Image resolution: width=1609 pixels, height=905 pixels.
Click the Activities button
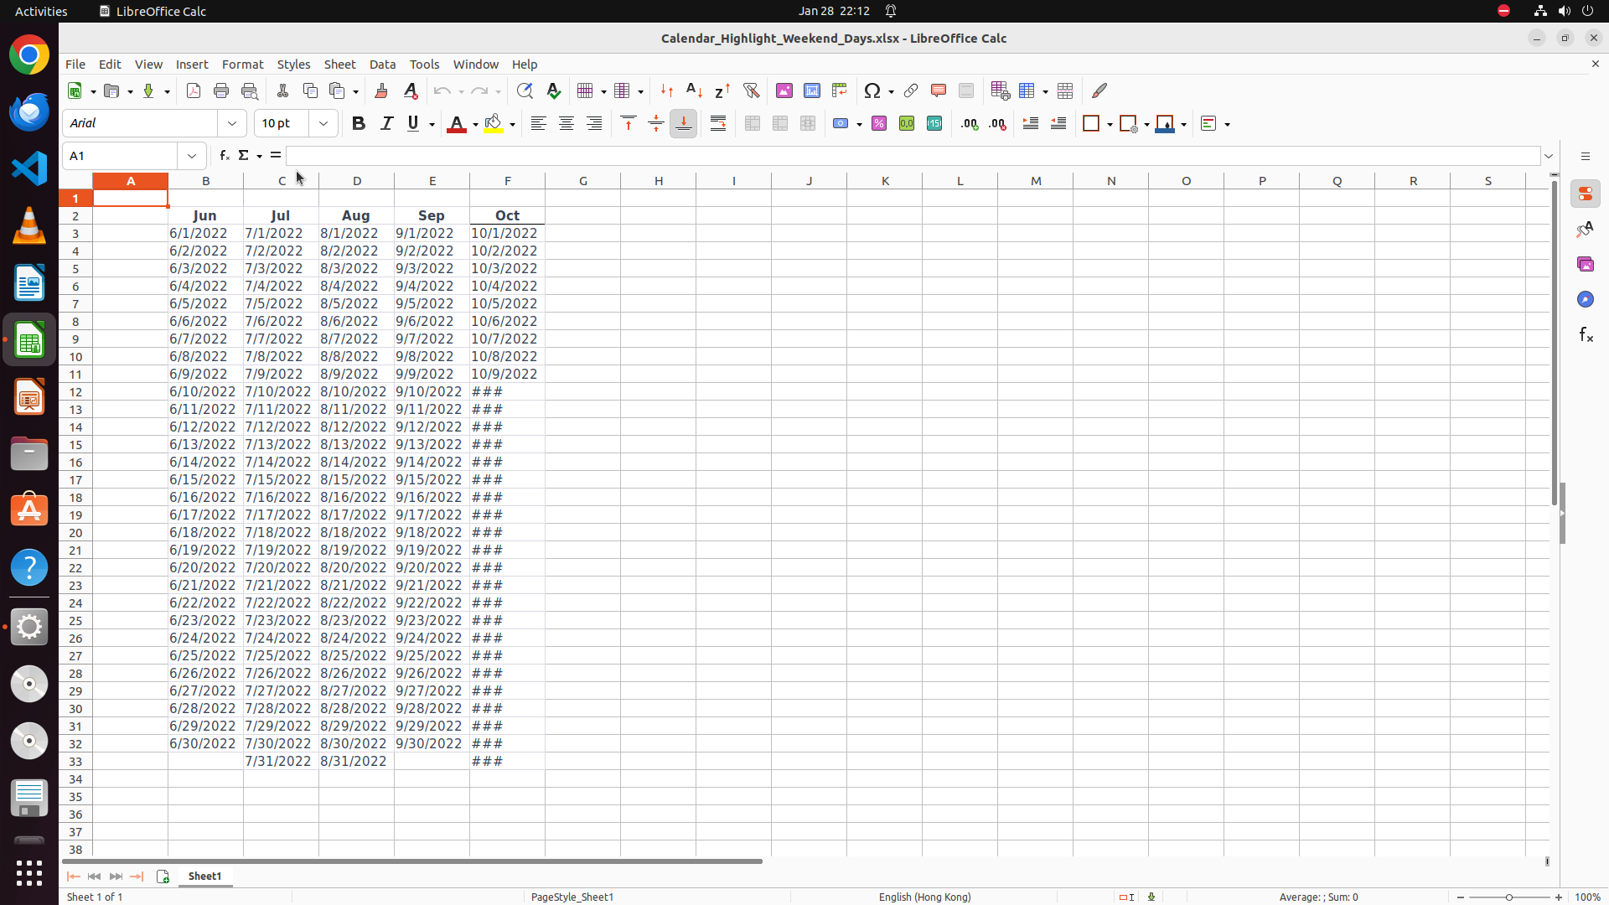(x=41, y=11)
